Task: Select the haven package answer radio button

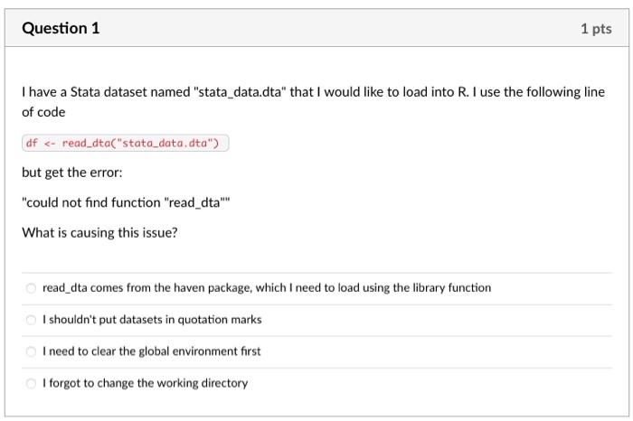Action: (x=30, y=288)
